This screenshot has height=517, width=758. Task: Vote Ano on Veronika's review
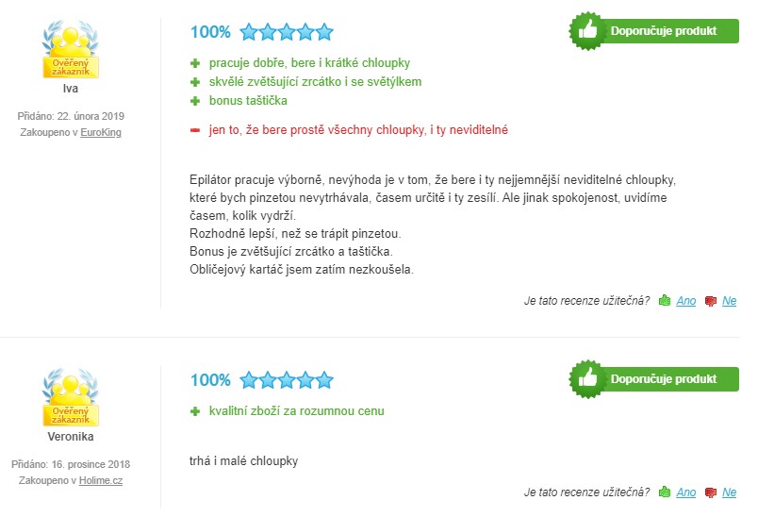686,492
